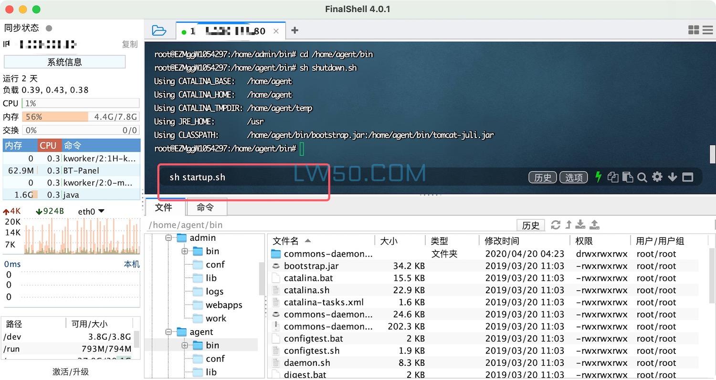Image resolution: width=716 pixels, height=380 pixels.
Task: Open terminal search with the magnifier icon
Action: [x=642, y=177]
